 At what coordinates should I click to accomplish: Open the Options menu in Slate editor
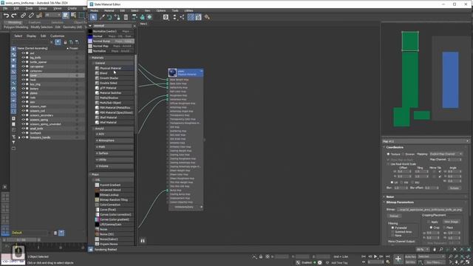point(161,10)
